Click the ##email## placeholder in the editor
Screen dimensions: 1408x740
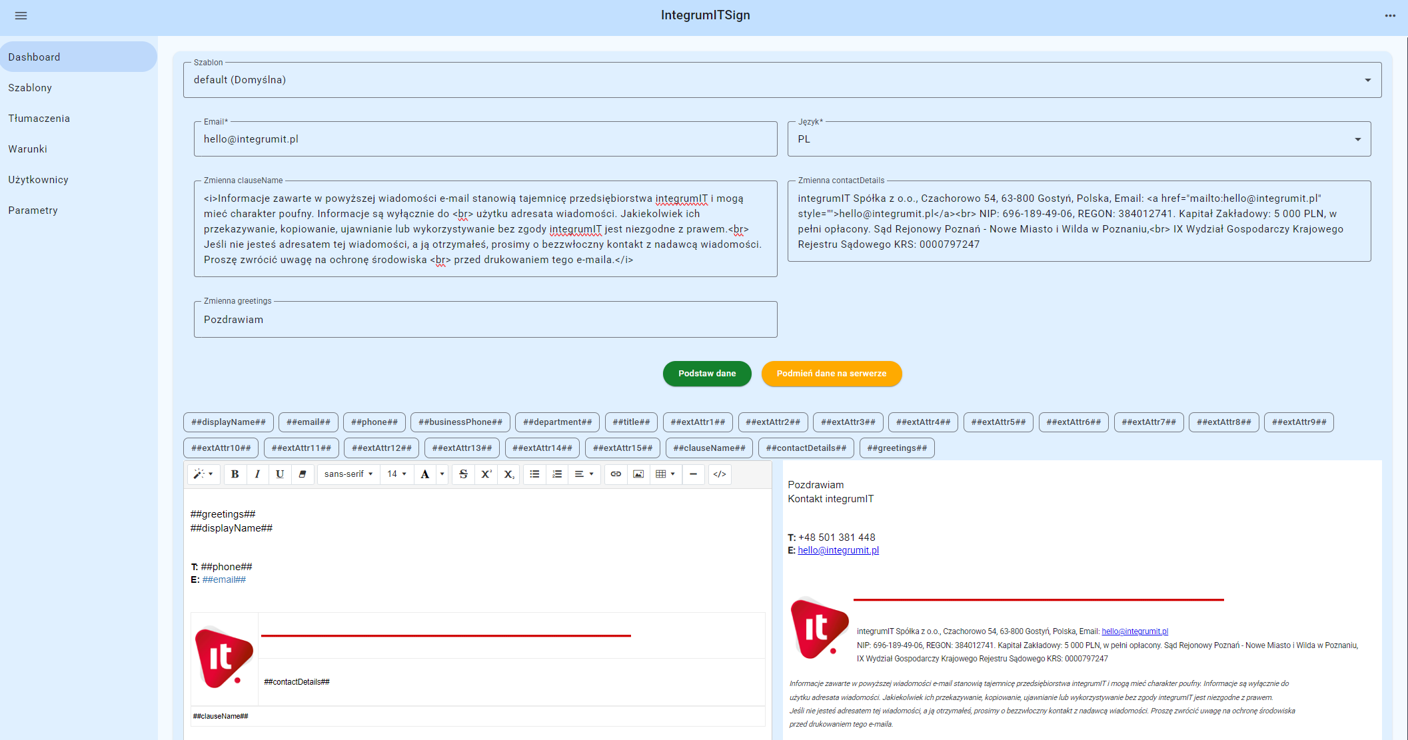point(224,579)
